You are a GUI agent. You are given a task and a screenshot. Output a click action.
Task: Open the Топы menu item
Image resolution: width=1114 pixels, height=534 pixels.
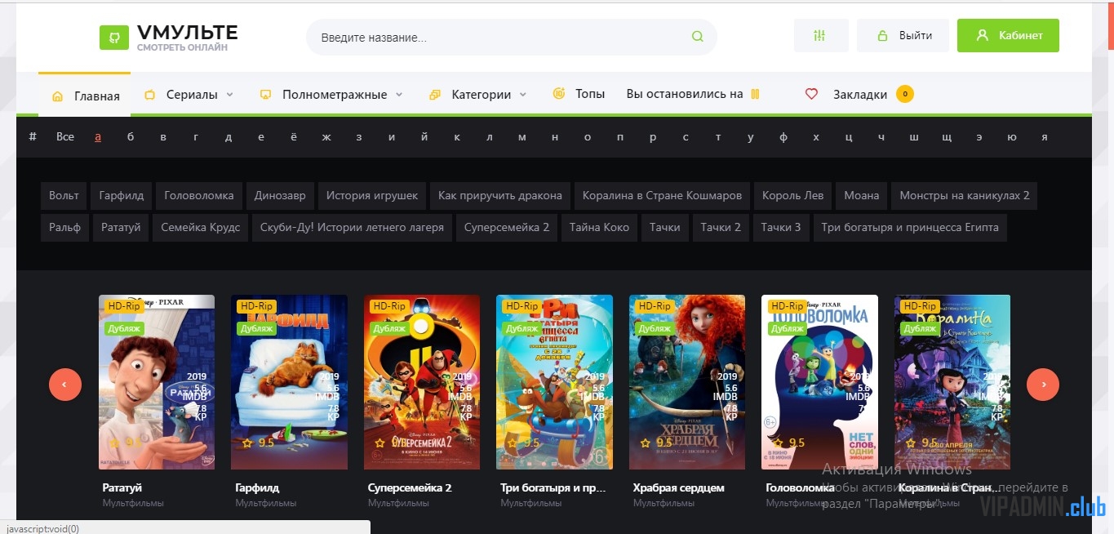[579, 94]
